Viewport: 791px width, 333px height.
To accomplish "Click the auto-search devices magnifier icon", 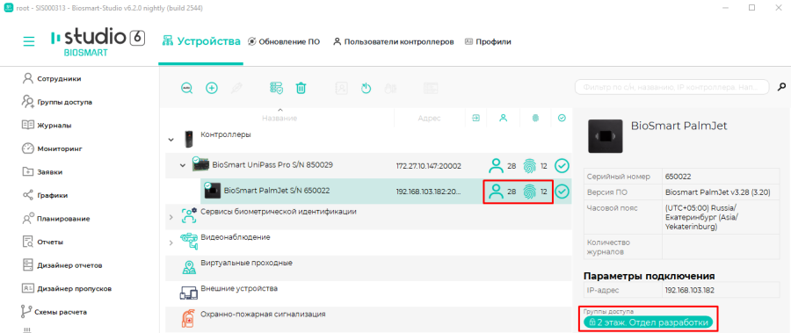I will (187, 88).
